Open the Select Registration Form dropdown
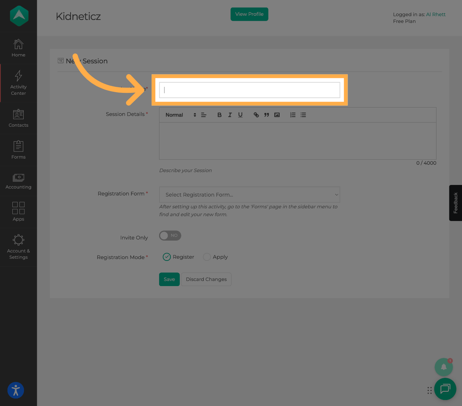Image resolution: width=462 pixels, height=406 pixels. click(250, 195)
